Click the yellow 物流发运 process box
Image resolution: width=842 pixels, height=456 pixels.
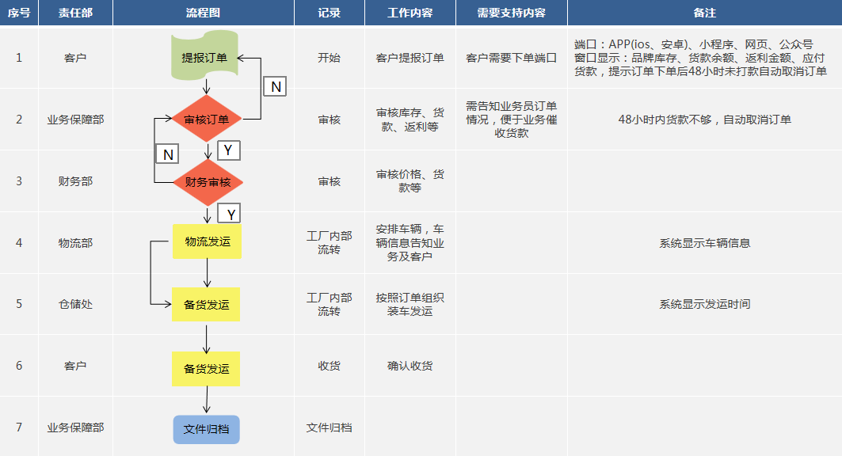point(207,241)
